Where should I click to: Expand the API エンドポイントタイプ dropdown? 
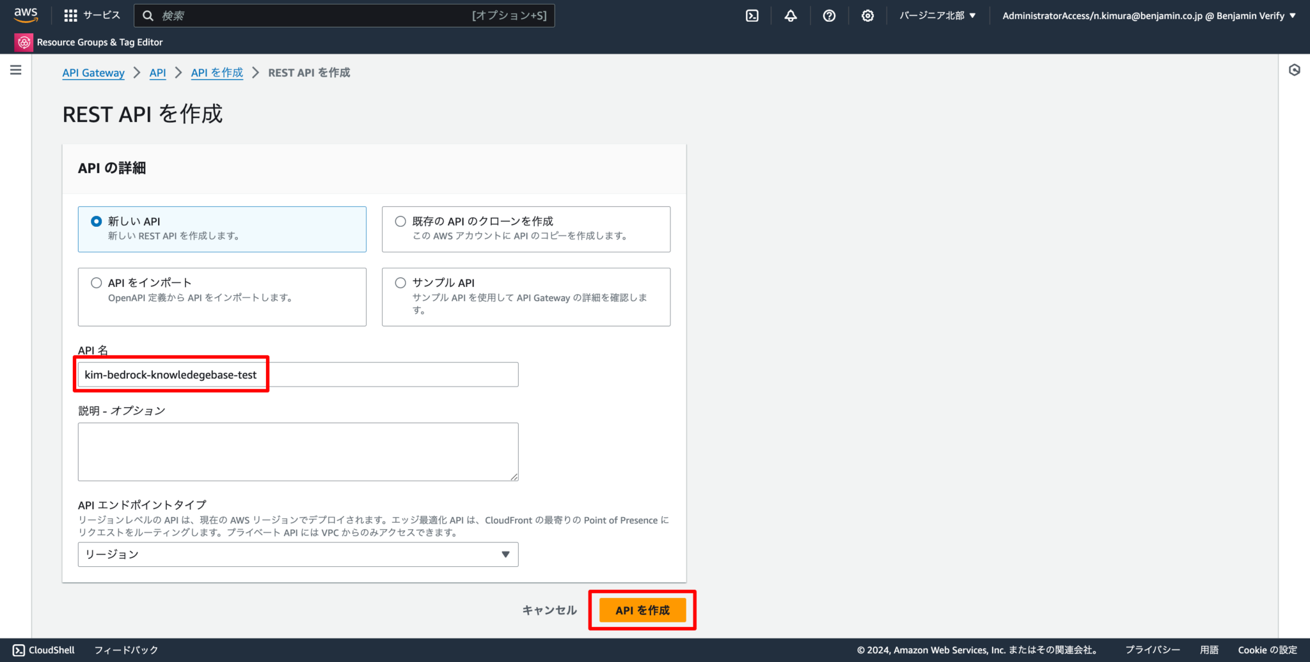click(297, 554)
